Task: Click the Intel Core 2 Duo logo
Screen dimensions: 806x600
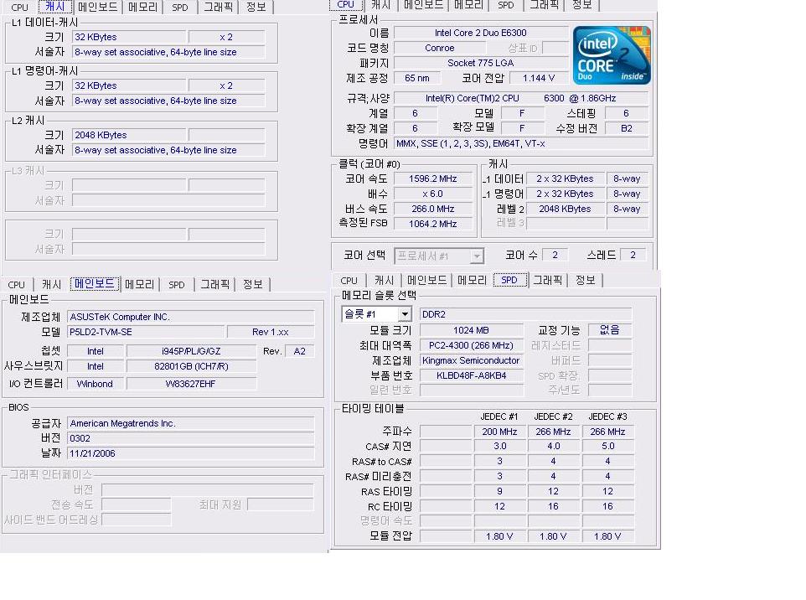Action: pyautogui.click(x=612, y=55)
